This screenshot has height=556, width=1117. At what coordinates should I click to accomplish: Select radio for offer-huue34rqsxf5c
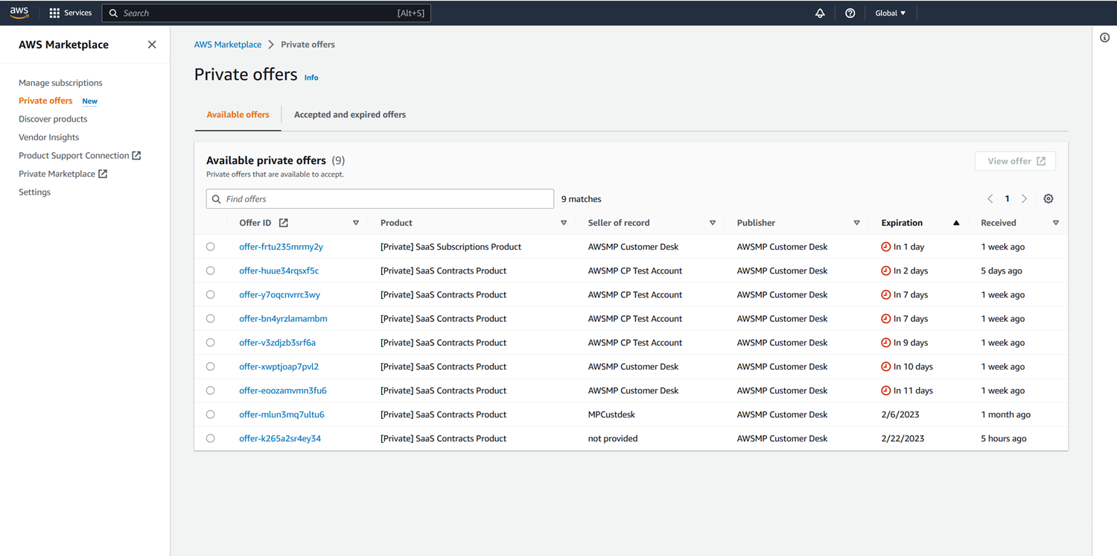[211, 271]
